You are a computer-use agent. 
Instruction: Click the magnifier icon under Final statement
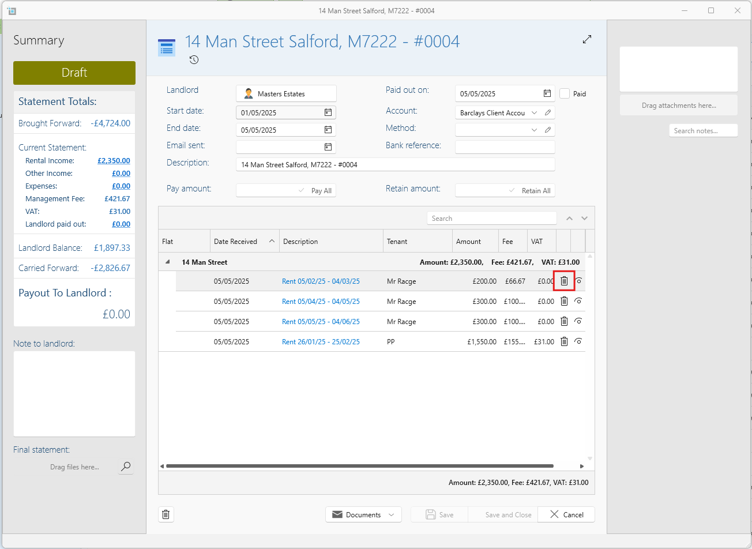126,467
